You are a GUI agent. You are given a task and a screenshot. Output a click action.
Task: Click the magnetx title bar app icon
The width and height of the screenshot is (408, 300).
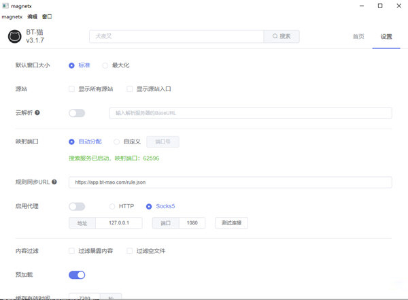click(5, 5)
